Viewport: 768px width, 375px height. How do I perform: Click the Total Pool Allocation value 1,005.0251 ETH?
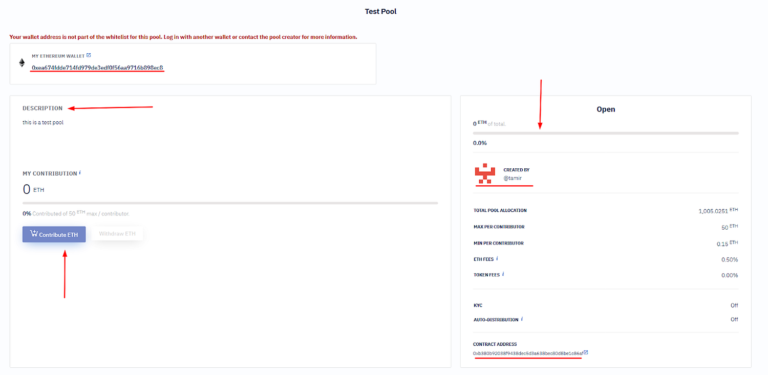click(718, 210)
